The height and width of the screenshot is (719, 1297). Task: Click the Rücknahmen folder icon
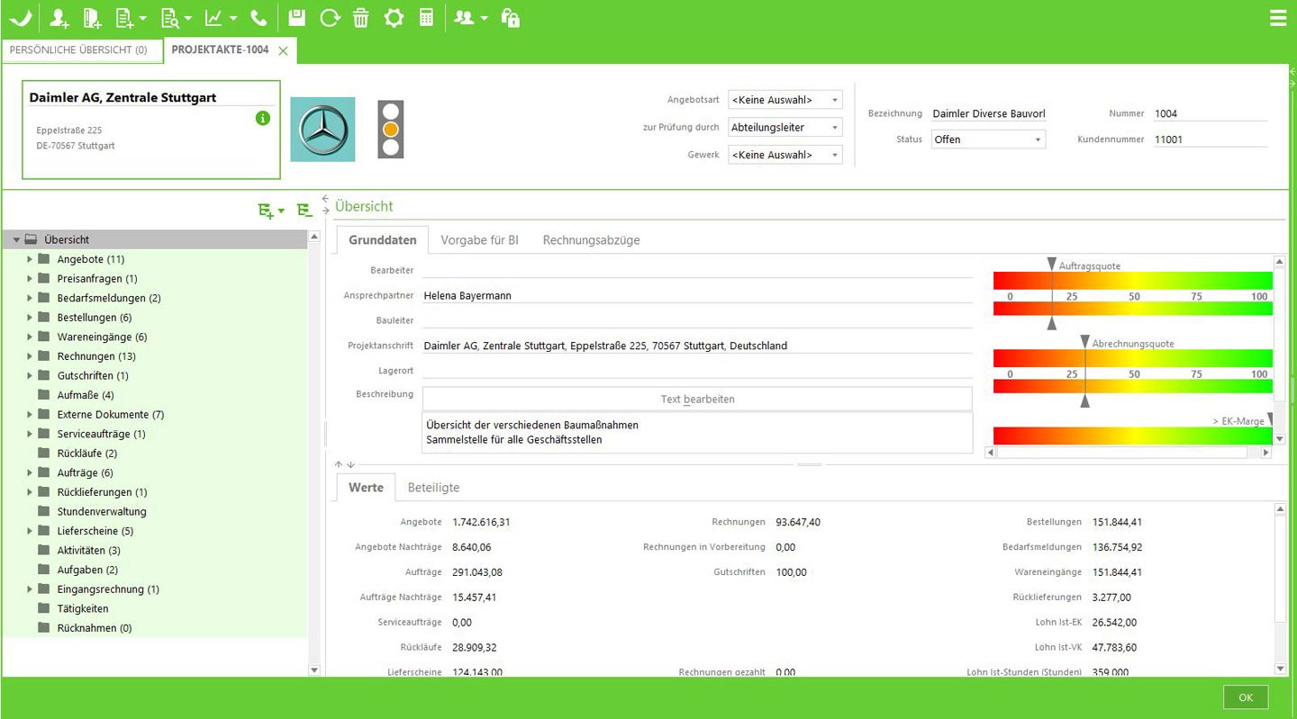[x=43, y=628]
